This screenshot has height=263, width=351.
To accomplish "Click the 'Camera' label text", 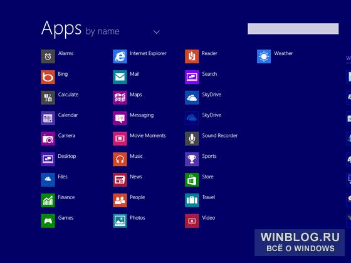I will point(66,135).
